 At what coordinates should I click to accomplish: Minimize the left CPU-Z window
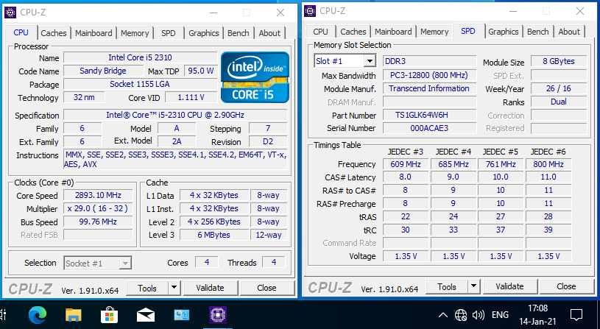213,13
